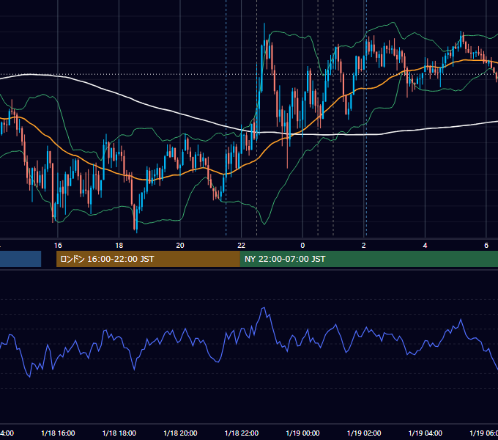Click hour label 2 on upper axis

(x=364, y=245)
